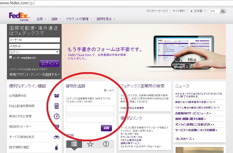Click the calculator icon for 料金と配達所要時間
This screenshot has width=233, height=153.
click(57, 106)
